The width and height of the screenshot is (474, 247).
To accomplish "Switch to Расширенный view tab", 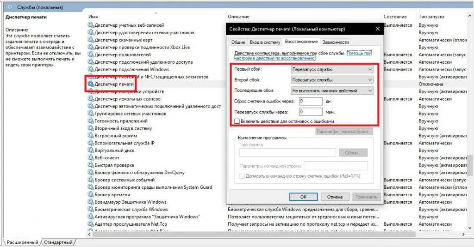I will pyautogui.click(x=22, y=242).
